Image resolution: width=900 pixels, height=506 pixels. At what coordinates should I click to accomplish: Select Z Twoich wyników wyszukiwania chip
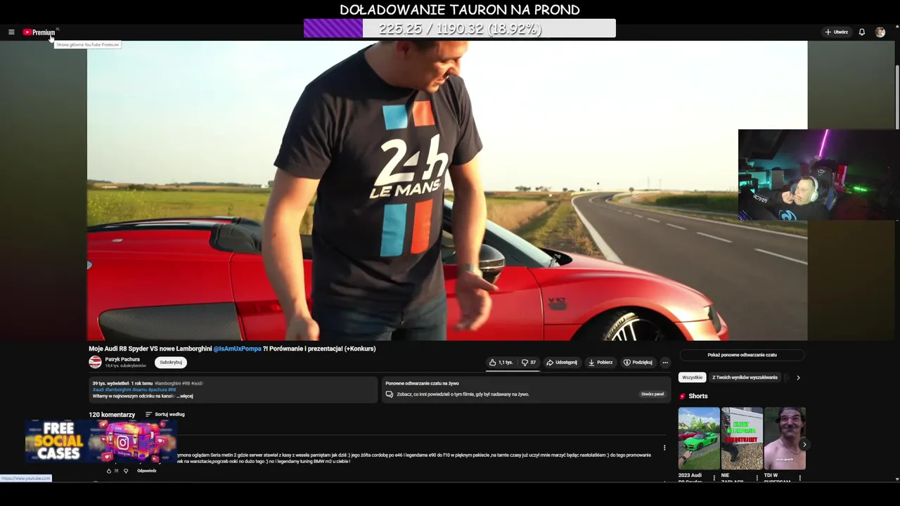(x=745, y=377)
